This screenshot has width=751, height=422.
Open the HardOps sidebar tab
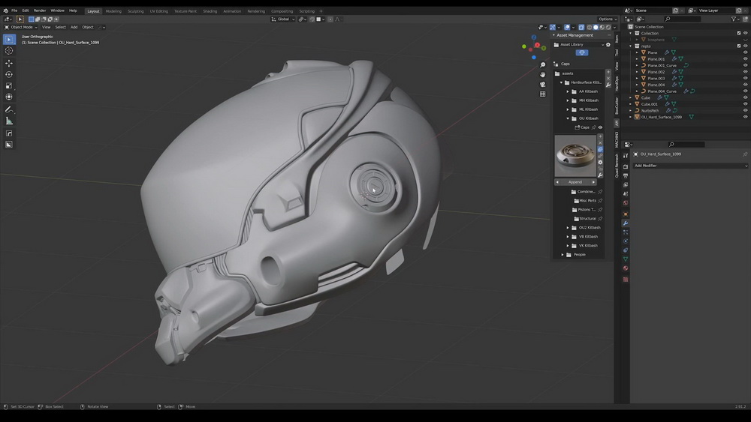pyautogui.click(x=617, y=84)
